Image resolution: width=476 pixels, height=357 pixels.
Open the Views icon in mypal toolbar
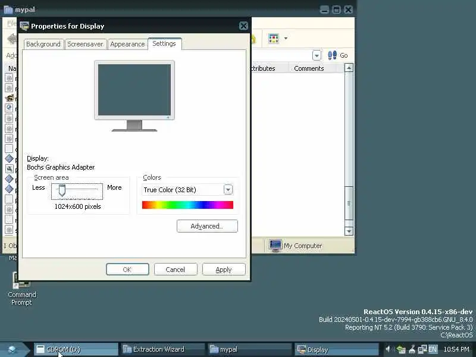point(274,39)
